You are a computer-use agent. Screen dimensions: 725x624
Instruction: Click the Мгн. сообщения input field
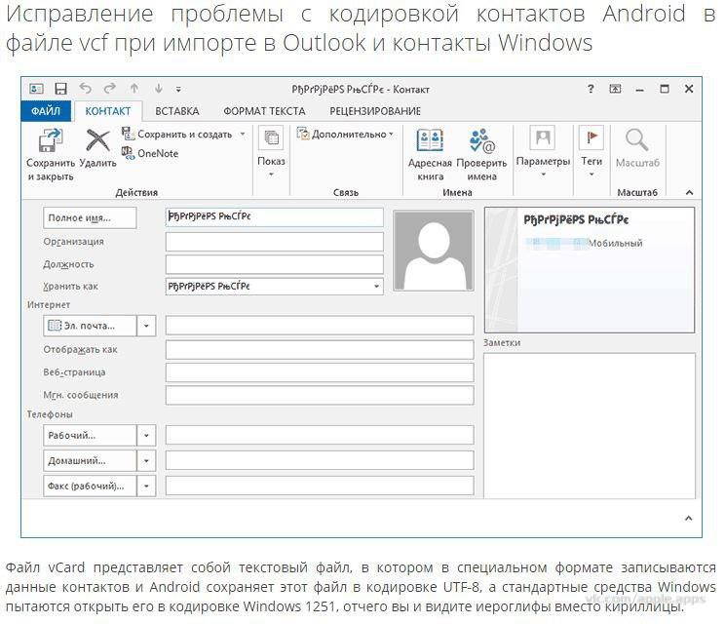tap(320, 395)
